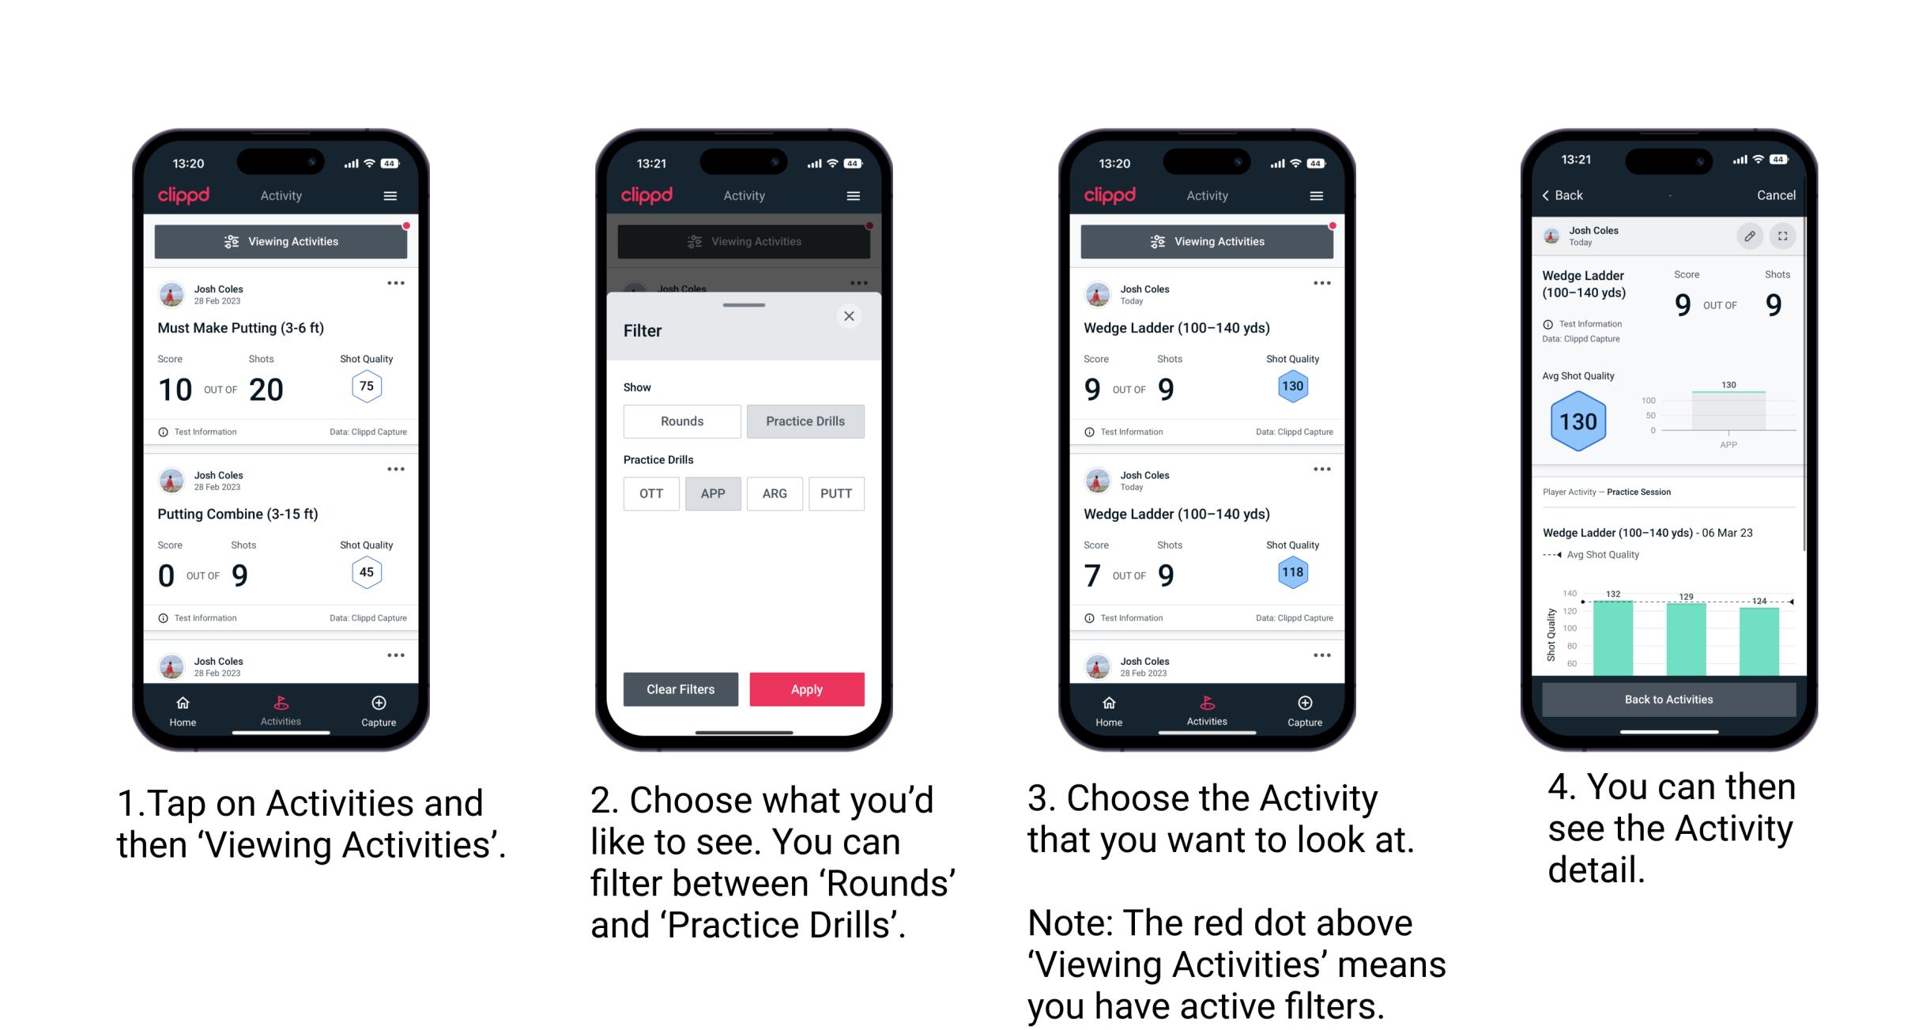This screenshot has height=1030, width=1915.
Task: Select the Practice Drills filter toggle
Action: [805, 419]
